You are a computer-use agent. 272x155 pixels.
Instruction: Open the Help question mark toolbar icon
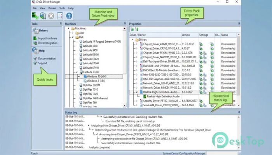click(x=69, y=16)
